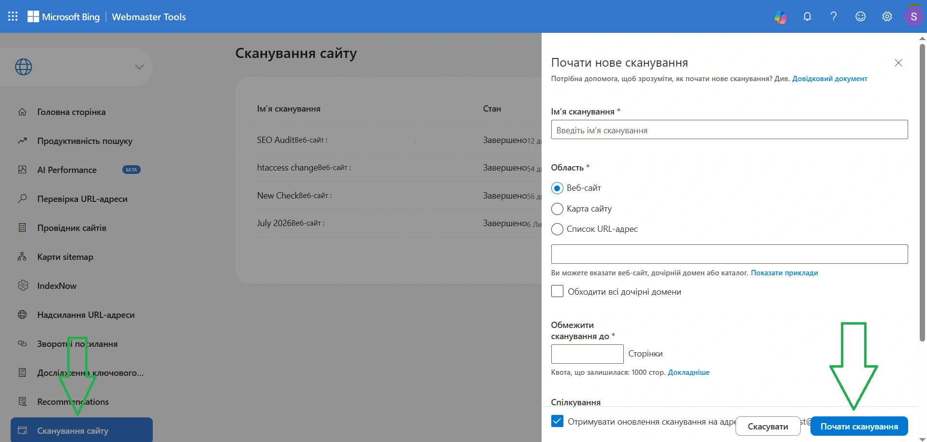The width and height of the screenshot is (927, 442).
Task: Close the Почати нове сканування panel
Action: tap(898, 63)
